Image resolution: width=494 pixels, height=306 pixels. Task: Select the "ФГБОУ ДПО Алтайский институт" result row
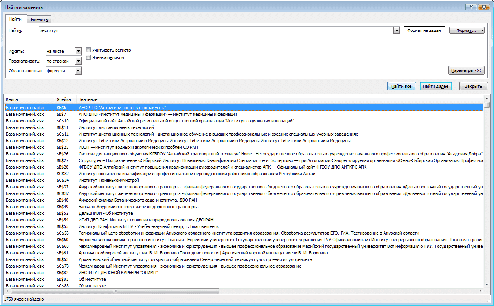244,167
